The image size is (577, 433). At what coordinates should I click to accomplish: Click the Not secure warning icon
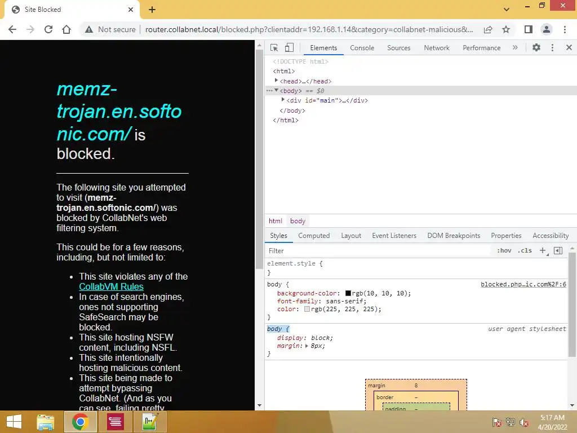89,29
